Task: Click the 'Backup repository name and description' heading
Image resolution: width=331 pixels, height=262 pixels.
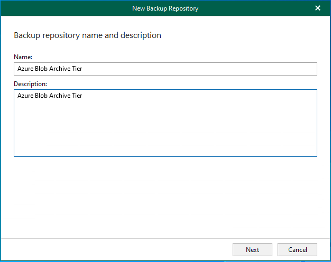Action: coord(87,35)
